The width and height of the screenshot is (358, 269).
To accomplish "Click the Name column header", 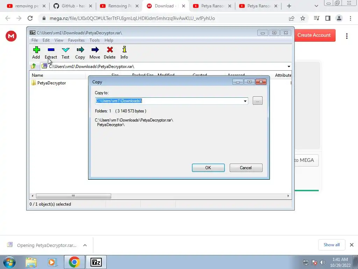I will (x=37, y=75).
